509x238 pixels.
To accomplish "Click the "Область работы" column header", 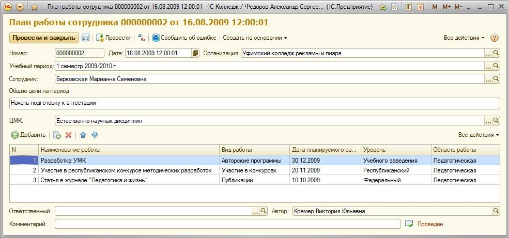I will (466, 150).
